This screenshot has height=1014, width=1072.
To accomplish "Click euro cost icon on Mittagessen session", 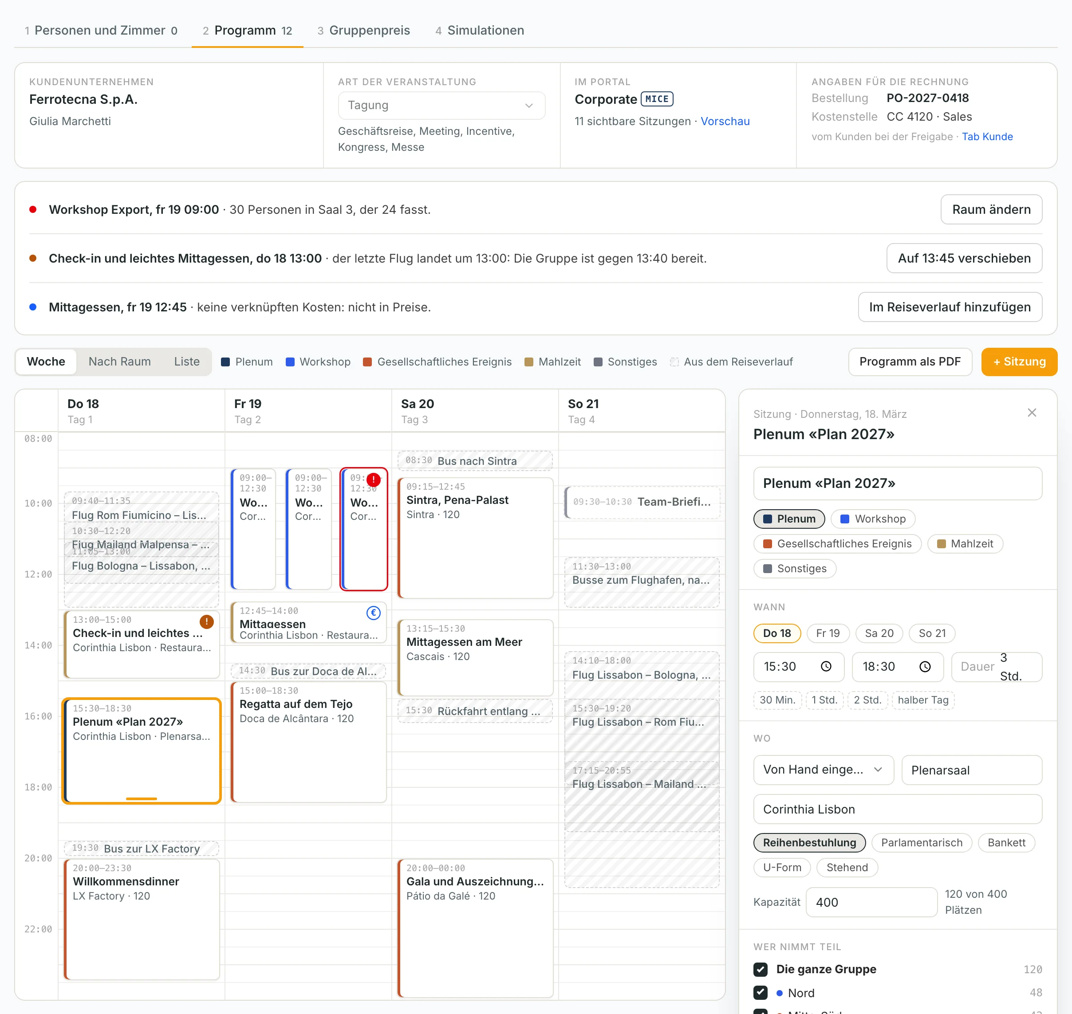I will (373, 613).
